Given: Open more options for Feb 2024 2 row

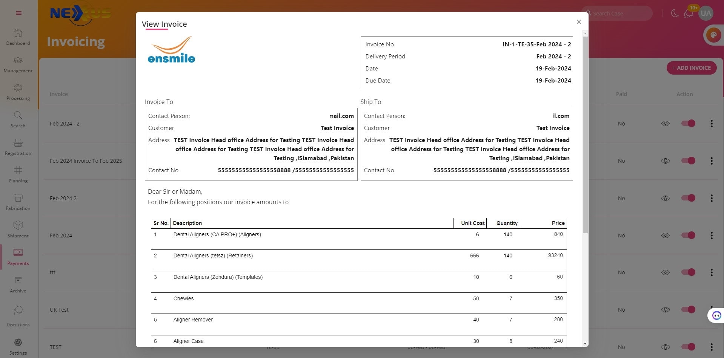Looking at the screenshot, I should point(712,198).
